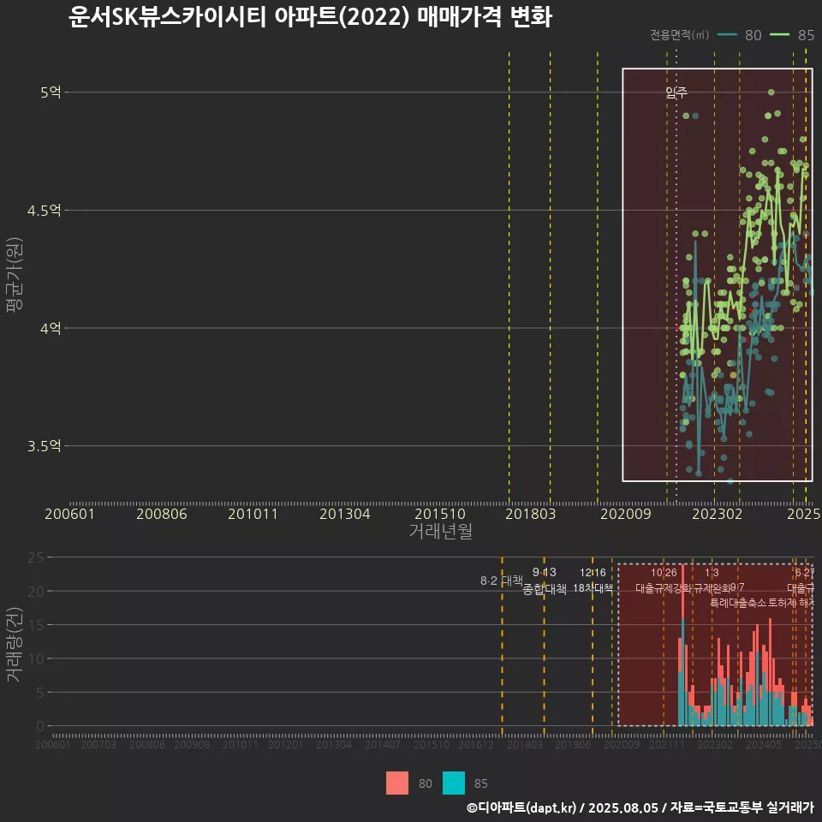Click the 25 tick on the volume axis
Image resolution: width=822 pixels, height=822 pixels.
tap(36, 557)
